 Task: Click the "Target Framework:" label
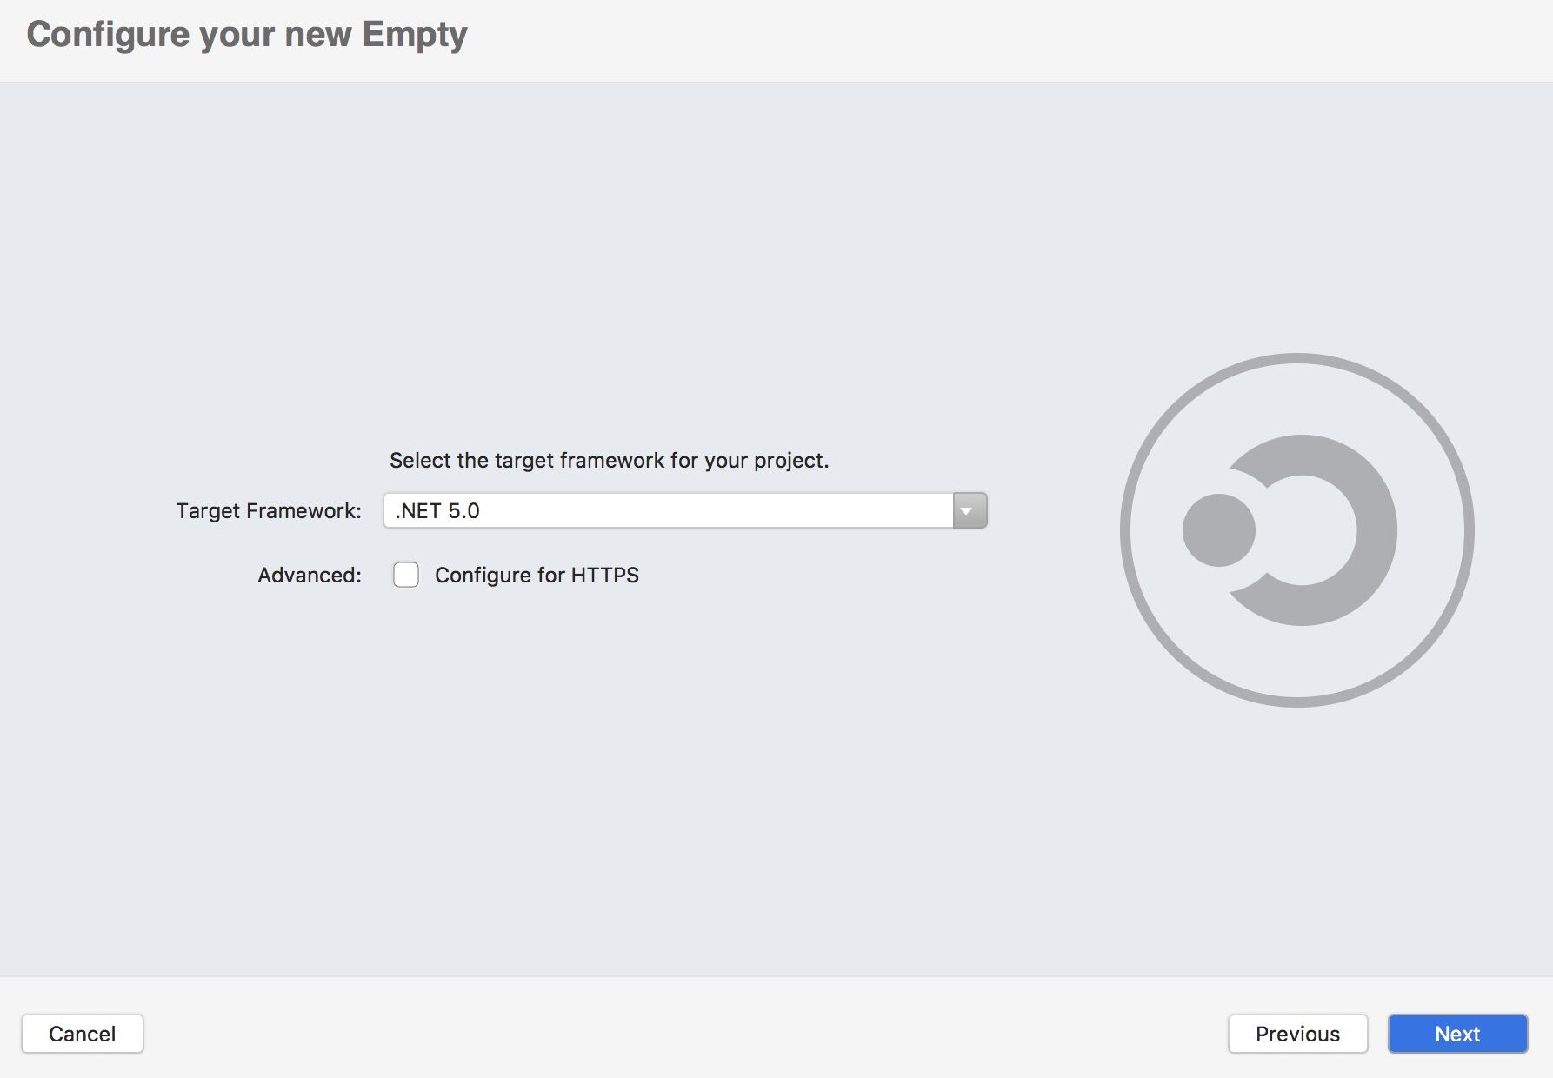pyautogui.click(x=269, y=510)
